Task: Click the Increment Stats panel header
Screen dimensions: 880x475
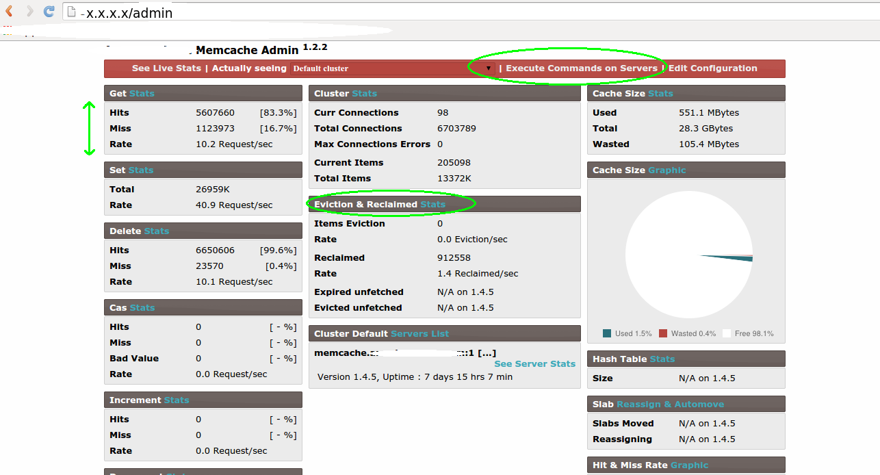Action: (x=203, y=400)
